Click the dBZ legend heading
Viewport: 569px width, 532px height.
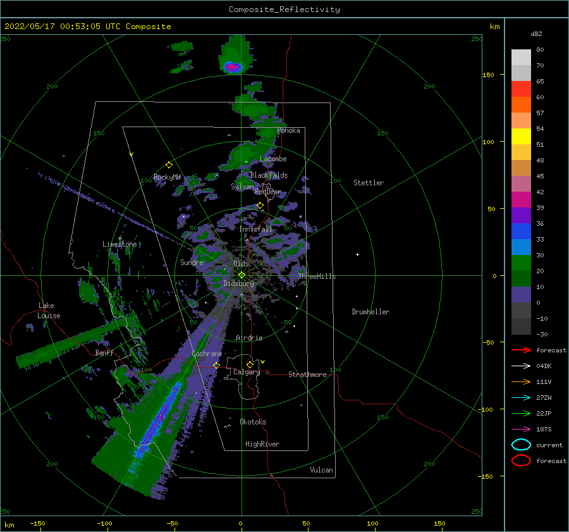[536, 34]
